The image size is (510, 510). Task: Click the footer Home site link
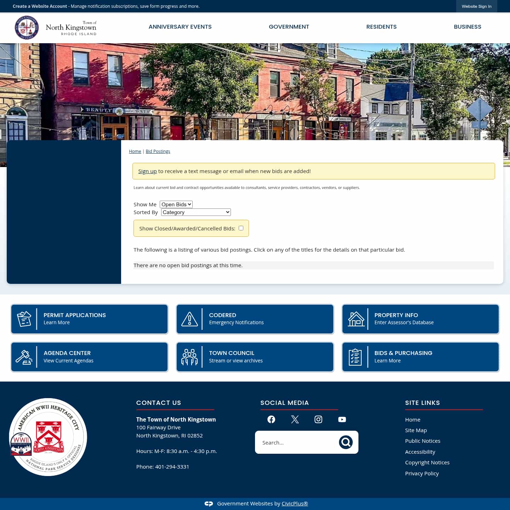[x=413, y=420]
